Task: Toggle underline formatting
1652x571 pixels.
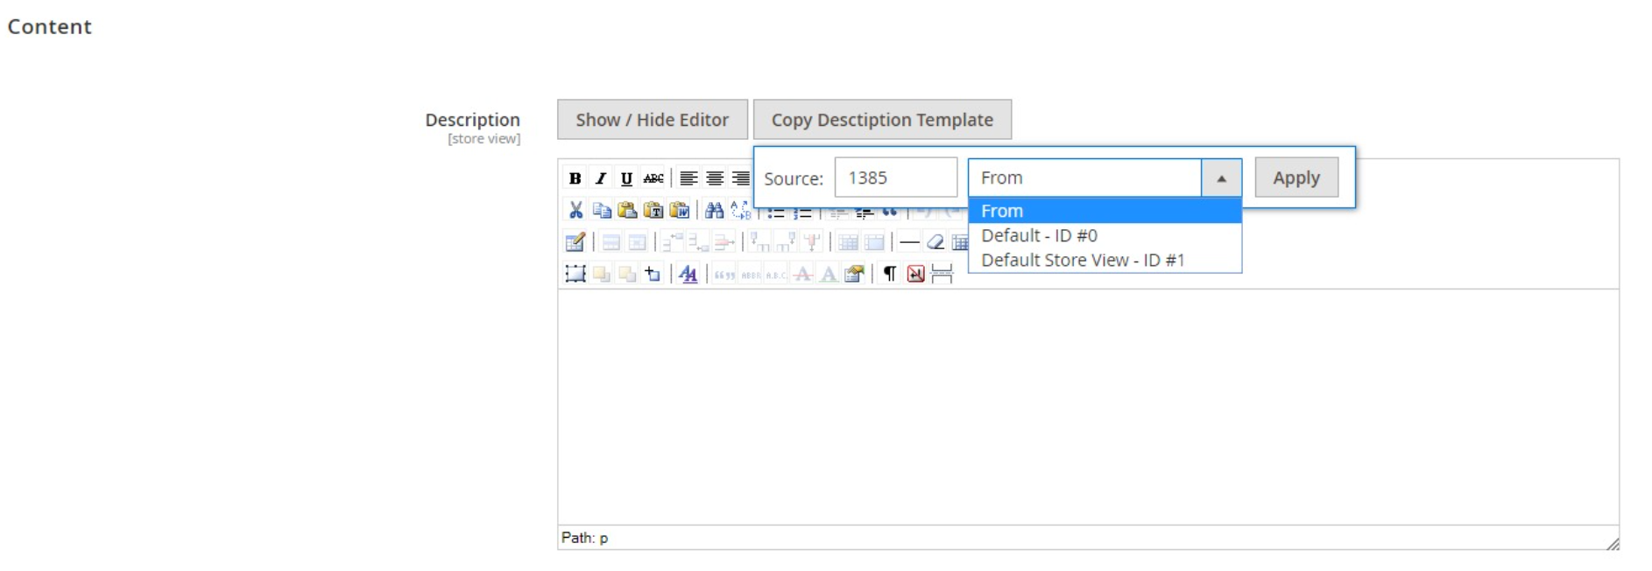Action: point(626,178)
